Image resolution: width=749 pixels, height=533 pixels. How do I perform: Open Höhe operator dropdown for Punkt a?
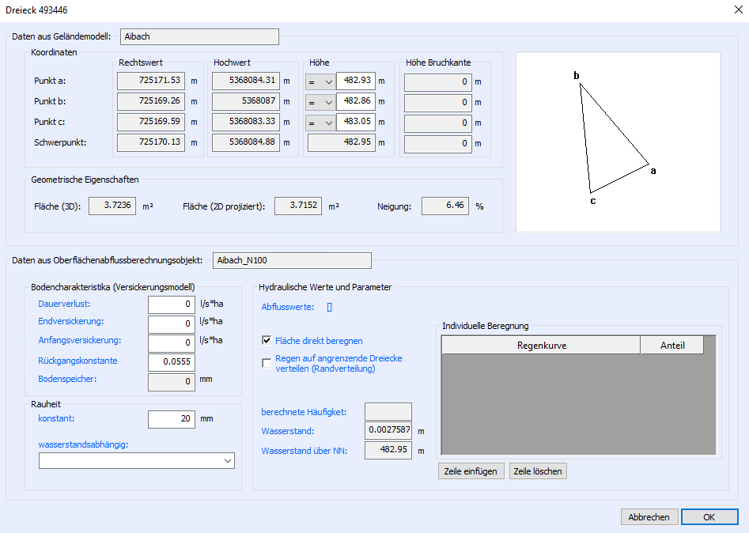click(x=320, y=81)
